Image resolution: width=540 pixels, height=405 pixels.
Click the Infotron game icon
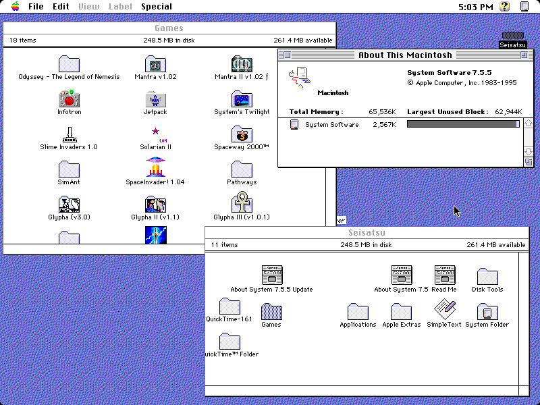click(70, 99)
